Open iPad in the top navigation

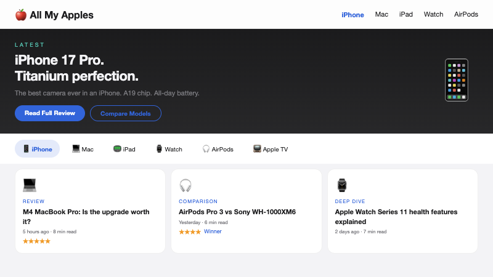tap(405, 15)
